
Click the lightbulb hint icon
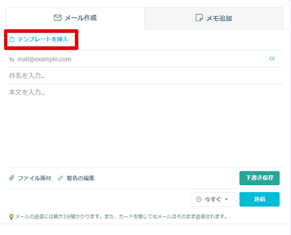coord(11,217)
